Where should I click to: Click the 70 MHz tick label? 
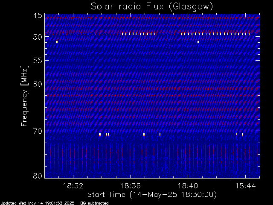click(38, 131)
